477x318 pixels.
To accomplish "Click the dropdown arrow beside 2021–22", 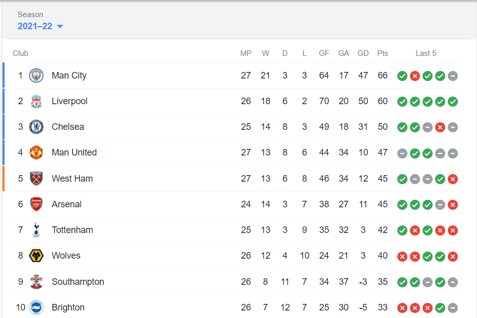I will tap(60, 27).
